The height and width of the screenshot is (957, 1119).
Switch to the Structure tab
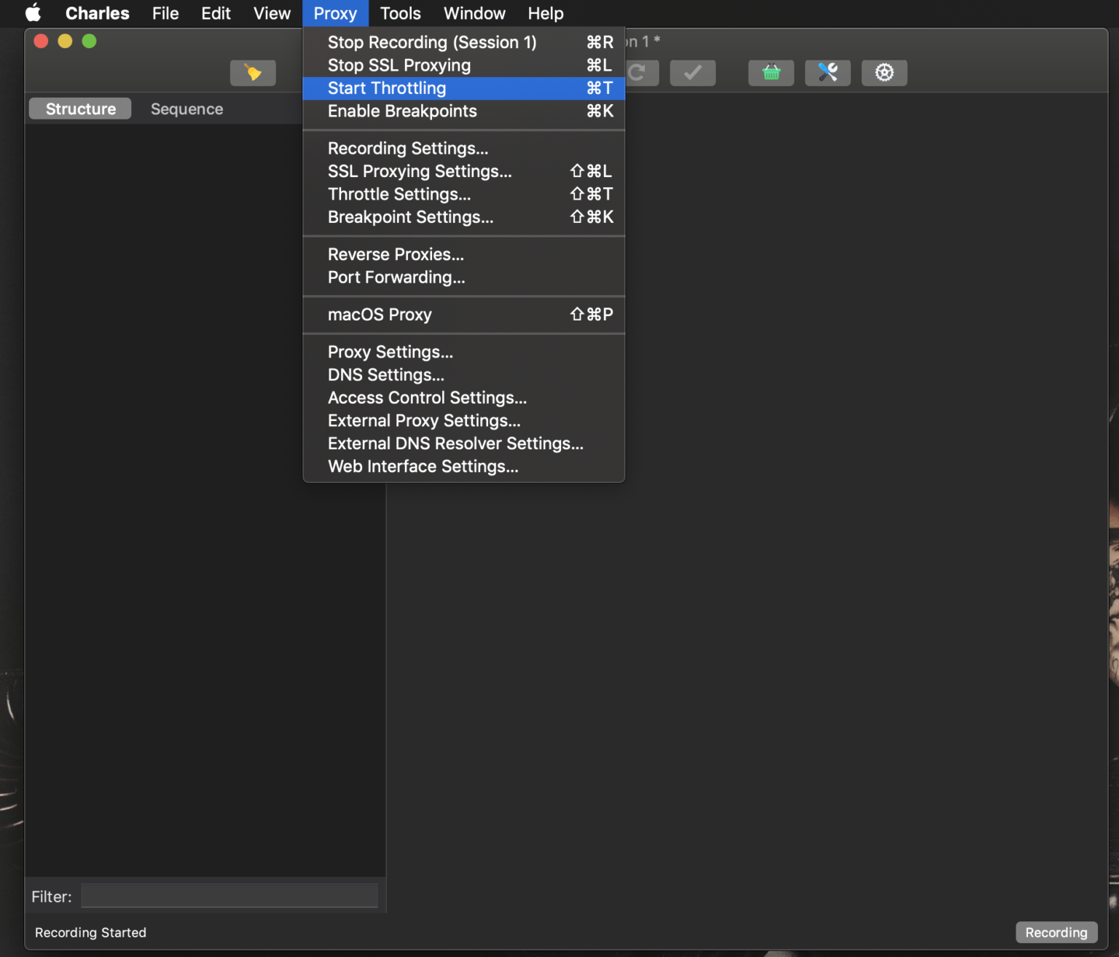[80, 109]
